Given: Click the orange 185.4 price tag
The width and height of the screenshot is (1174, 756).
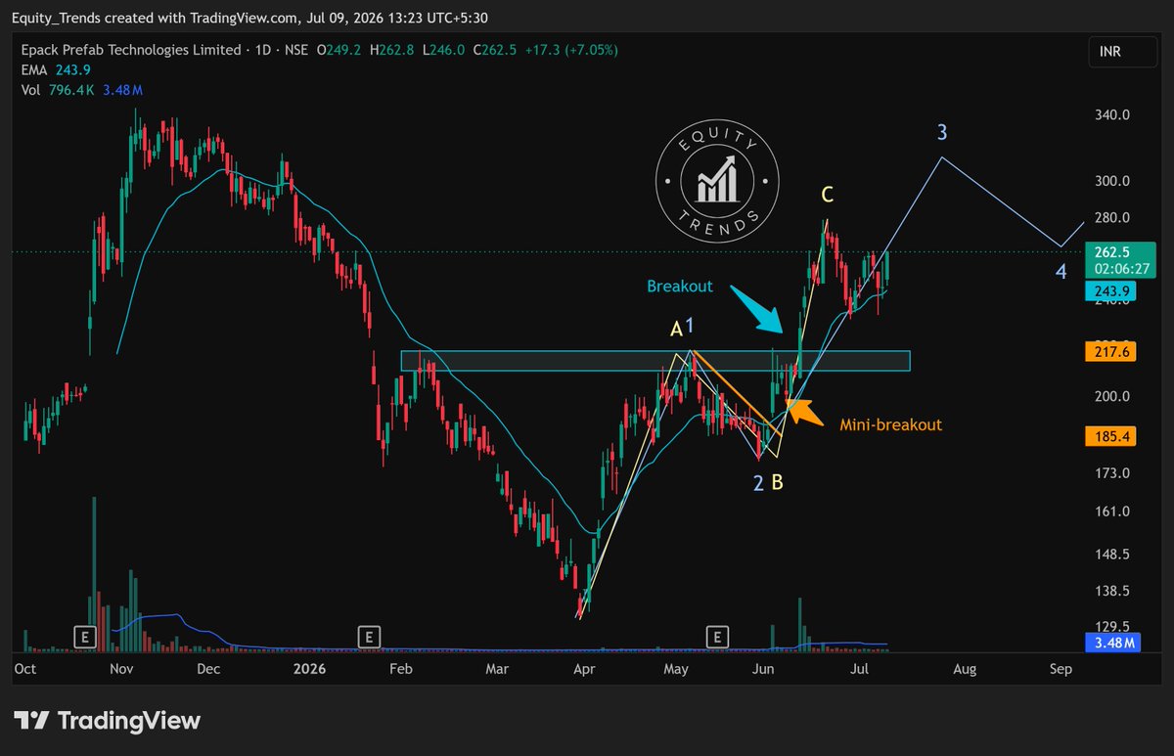Looking at the screenshot, I should [1112, 436].
